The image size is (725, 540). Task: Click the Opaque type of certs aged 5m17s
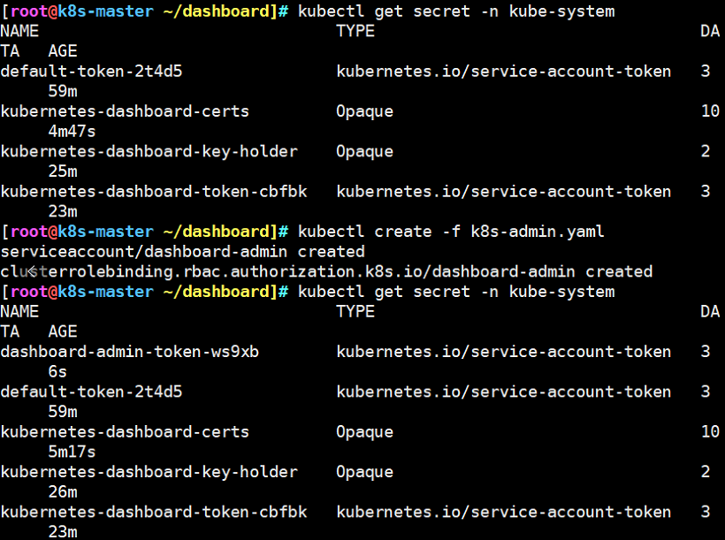click(x=365, y=432)
